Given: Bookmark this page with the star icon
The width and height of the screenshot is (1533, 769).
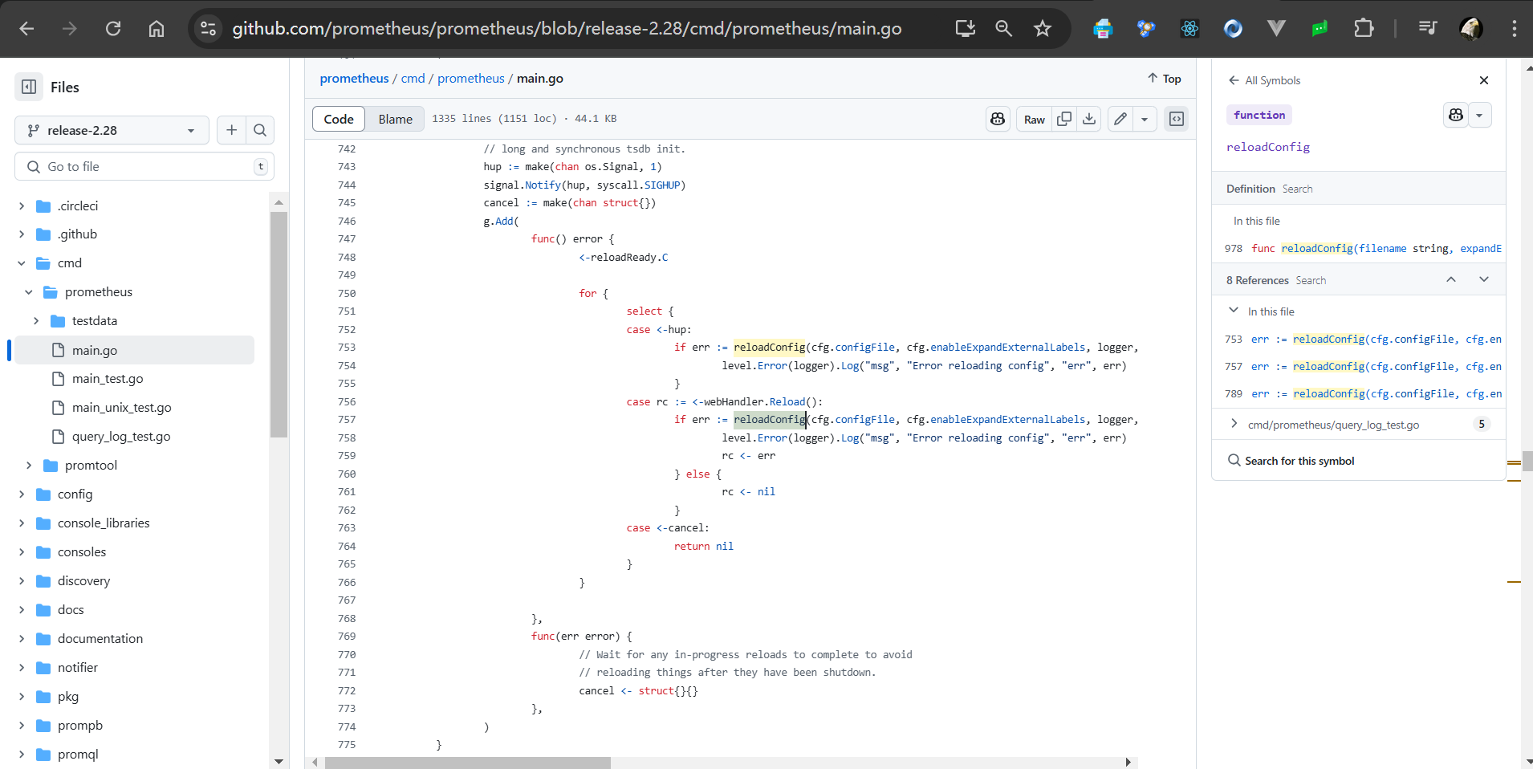Looking at the screenshot, I should (x=1043, y=29).
